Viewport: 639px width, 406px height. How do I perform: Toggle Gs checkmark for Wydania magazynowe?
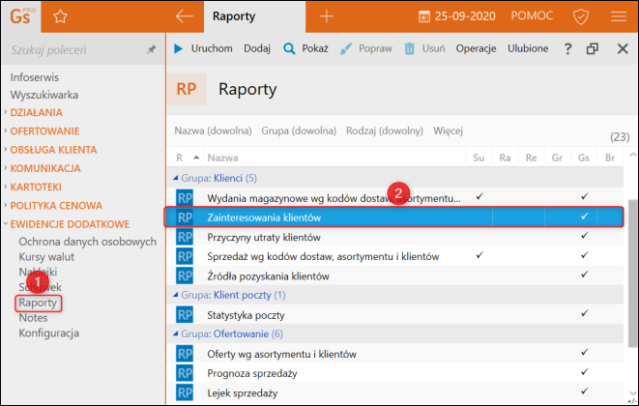point(585,196)
